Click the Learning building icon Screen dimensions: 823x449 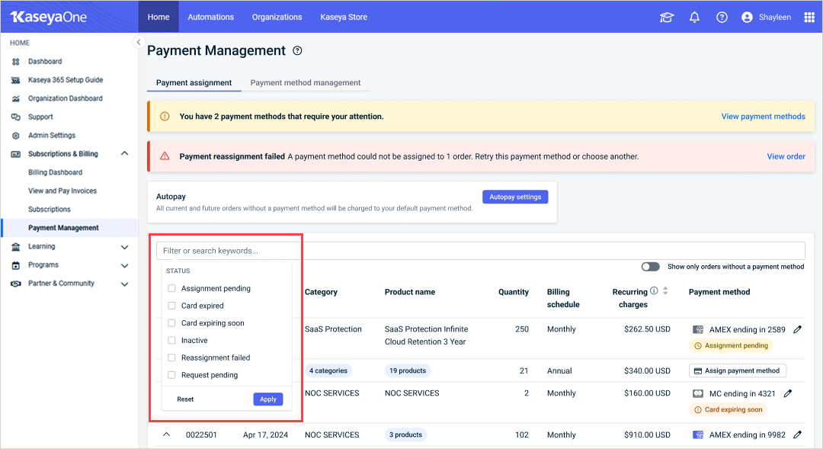click(x=16, y=246)
